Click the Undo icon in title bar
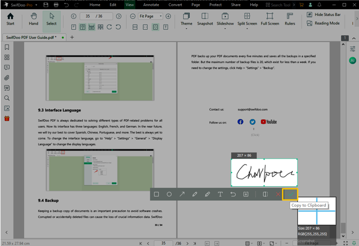Image resolution: width=359 pixels, height=246 pixels. click(x=66, y=5)
